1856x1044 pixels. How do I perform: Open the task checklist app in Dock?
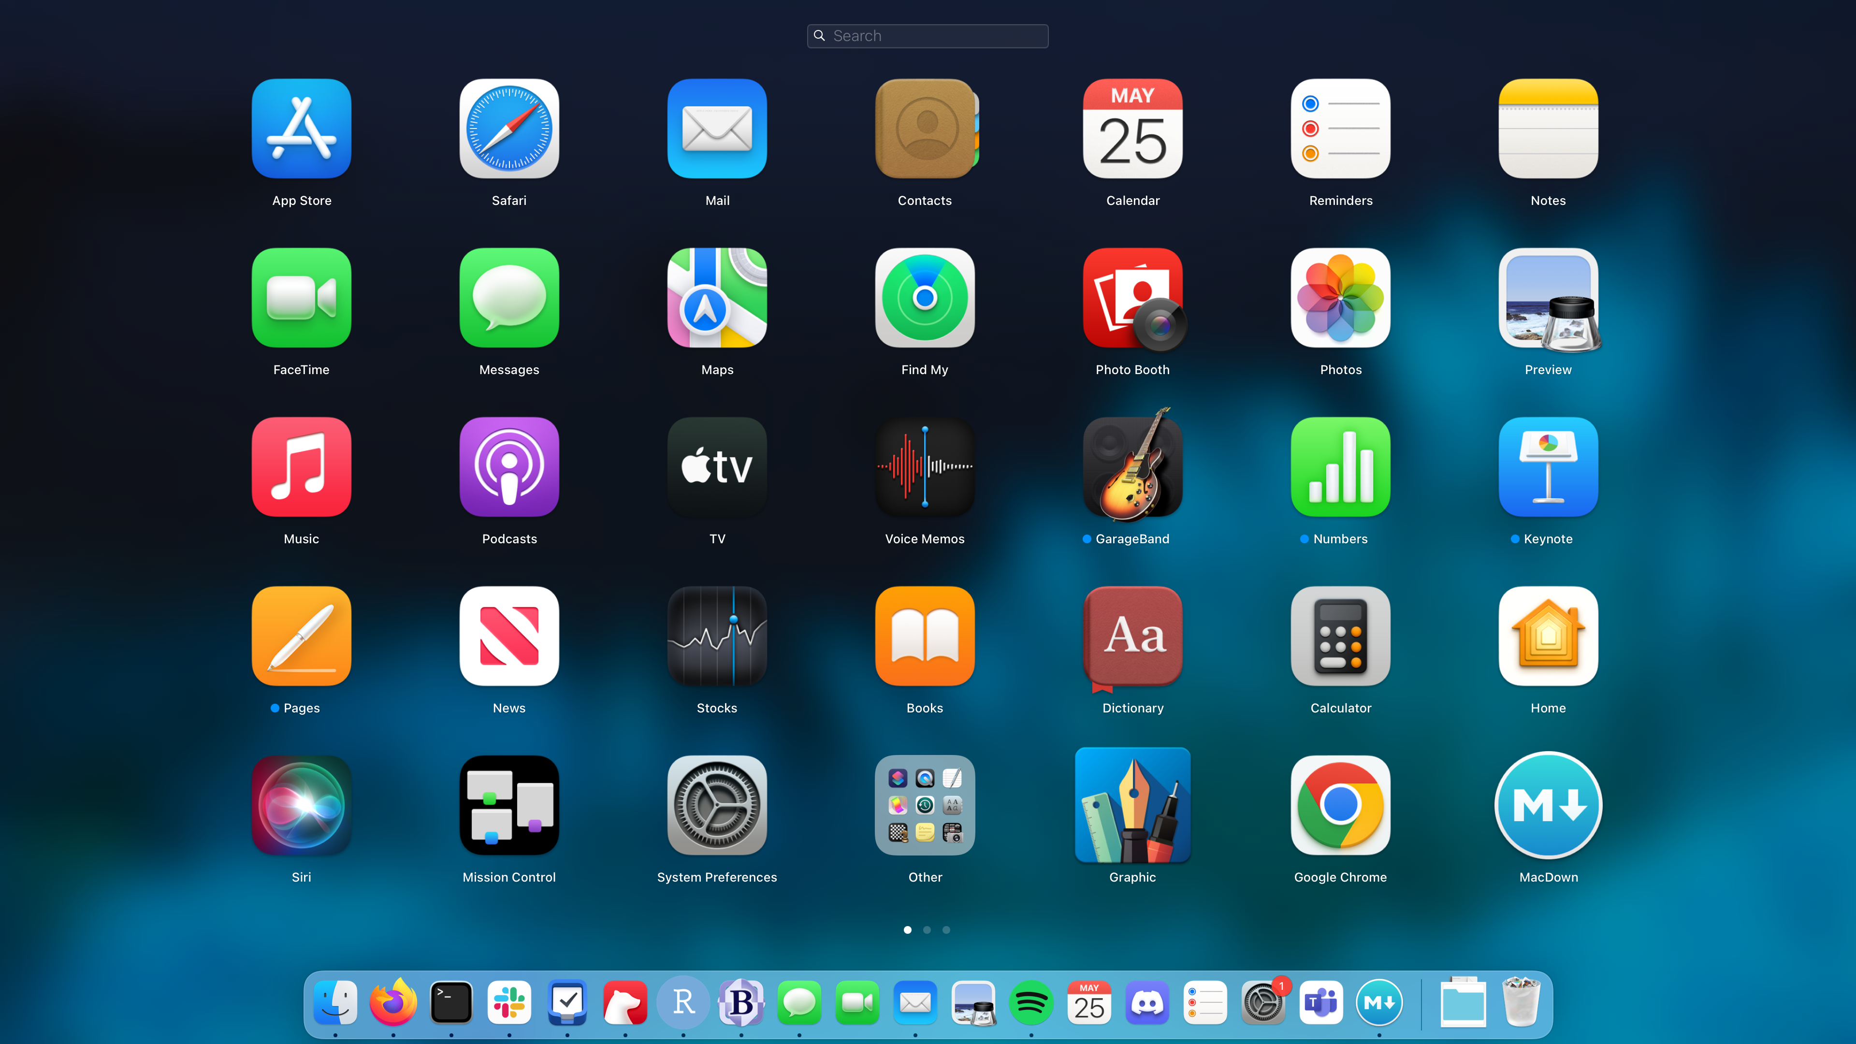point(567,1002)
